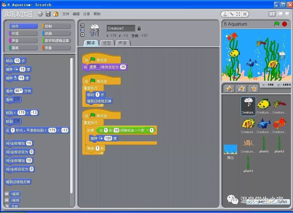Select the plant3 sprite
The image size is (293, 213).
pos(248,164)
